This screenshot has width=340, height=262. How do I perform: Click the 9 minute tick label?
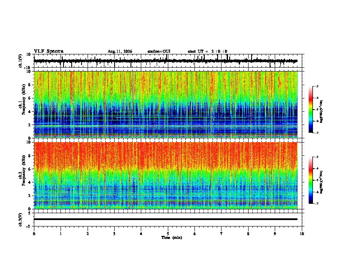click(x=275, y=234)
